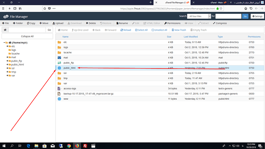Click the Firefox icon in taskbar
The height and width of the screenshot is (149, 265).
pyautogui.click(x=77, y=146)
